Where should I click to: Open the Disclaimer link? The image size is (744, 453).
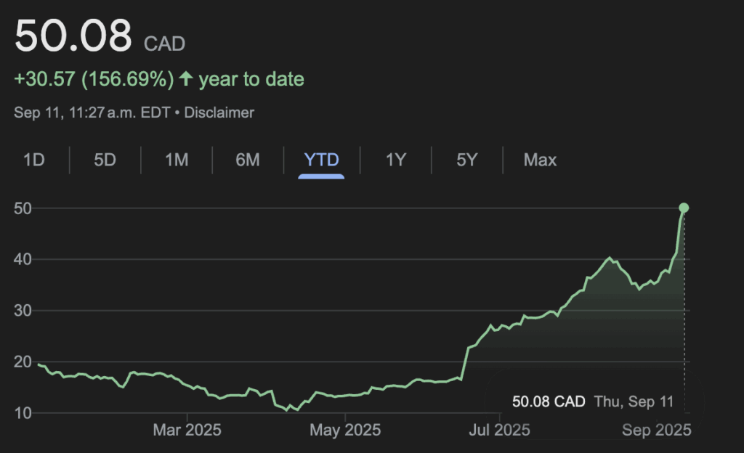(x=219, y=113)
